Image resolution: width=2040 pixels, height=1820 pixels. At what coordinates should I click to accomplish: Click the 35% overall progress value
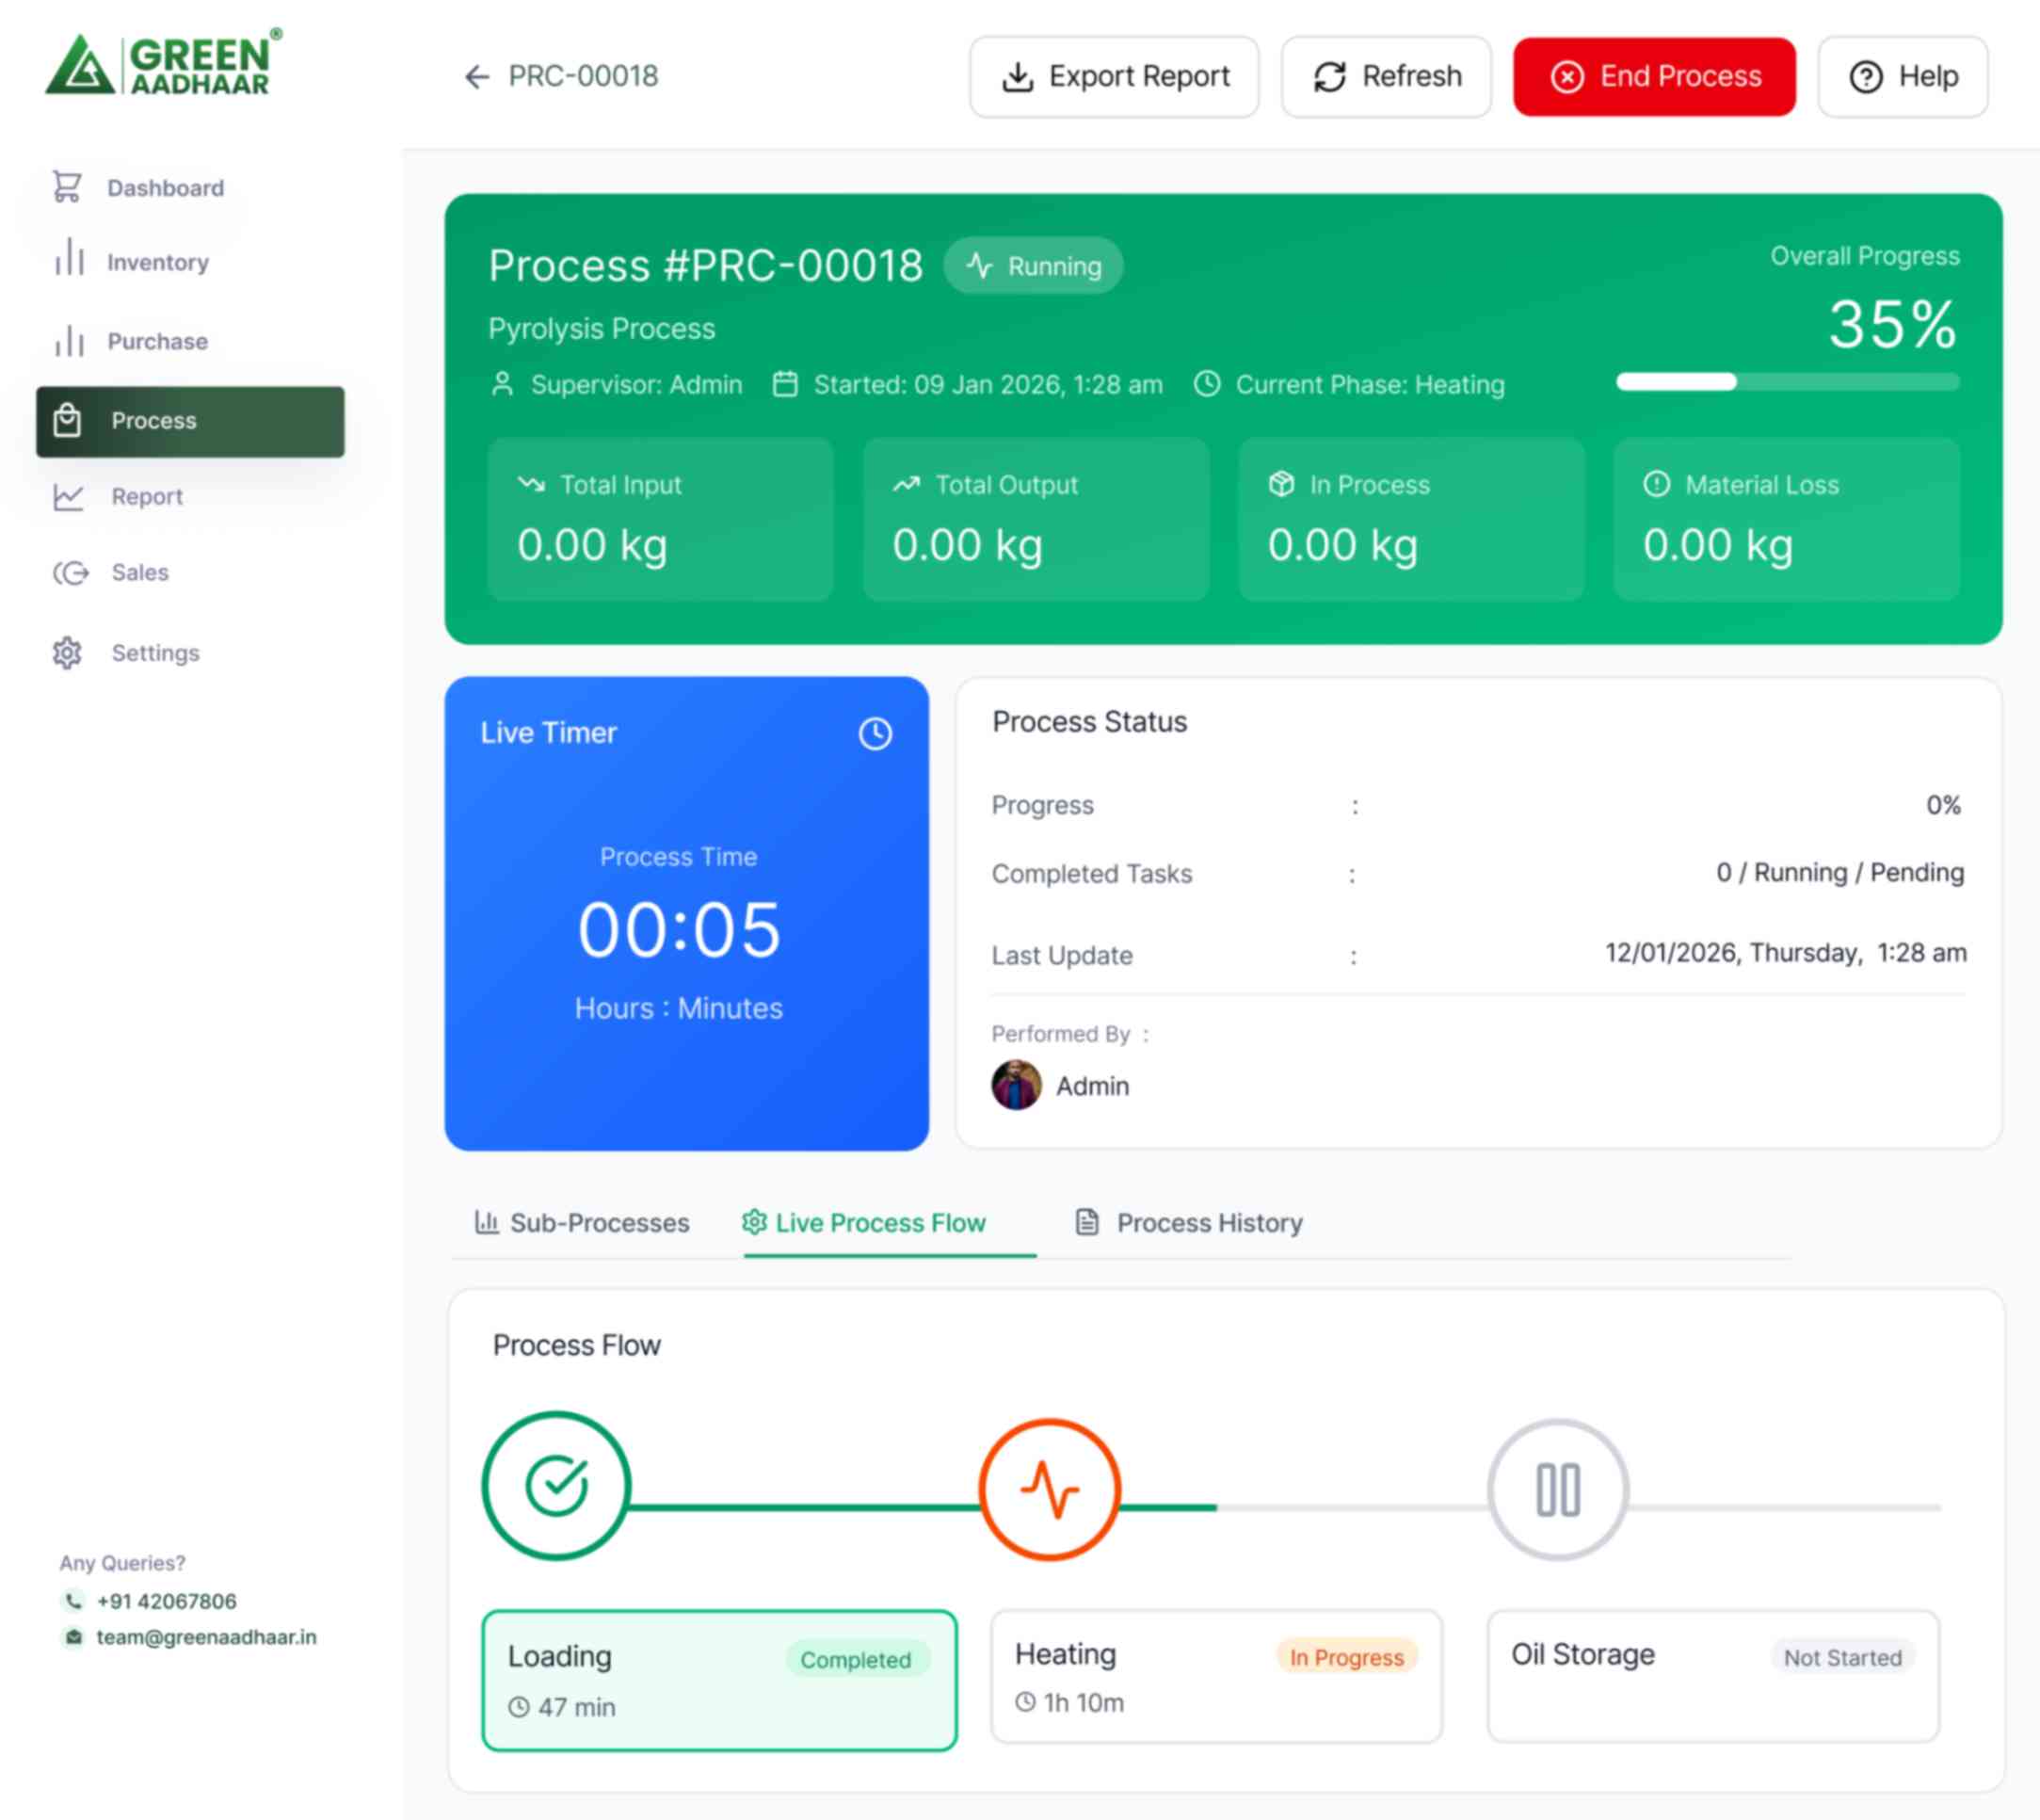pos(1893,324)
